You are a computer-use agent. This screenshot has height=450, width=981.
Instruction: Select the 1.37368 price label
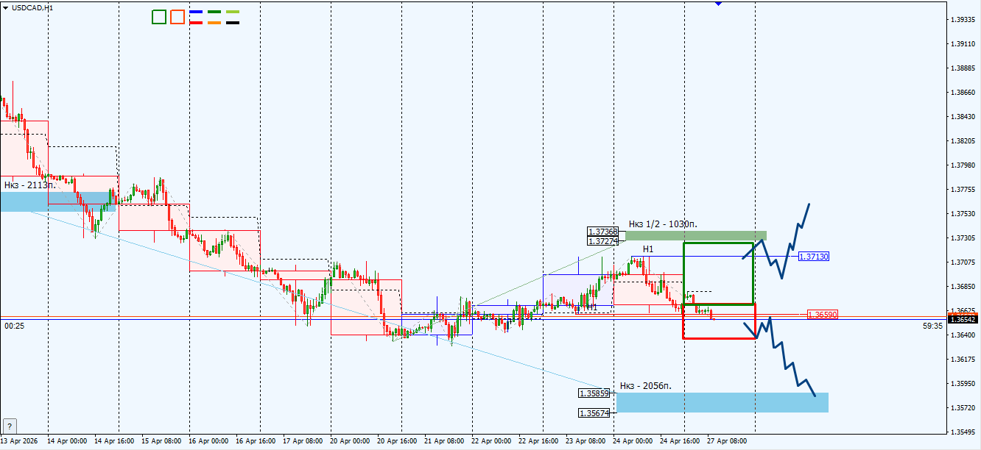602,232
